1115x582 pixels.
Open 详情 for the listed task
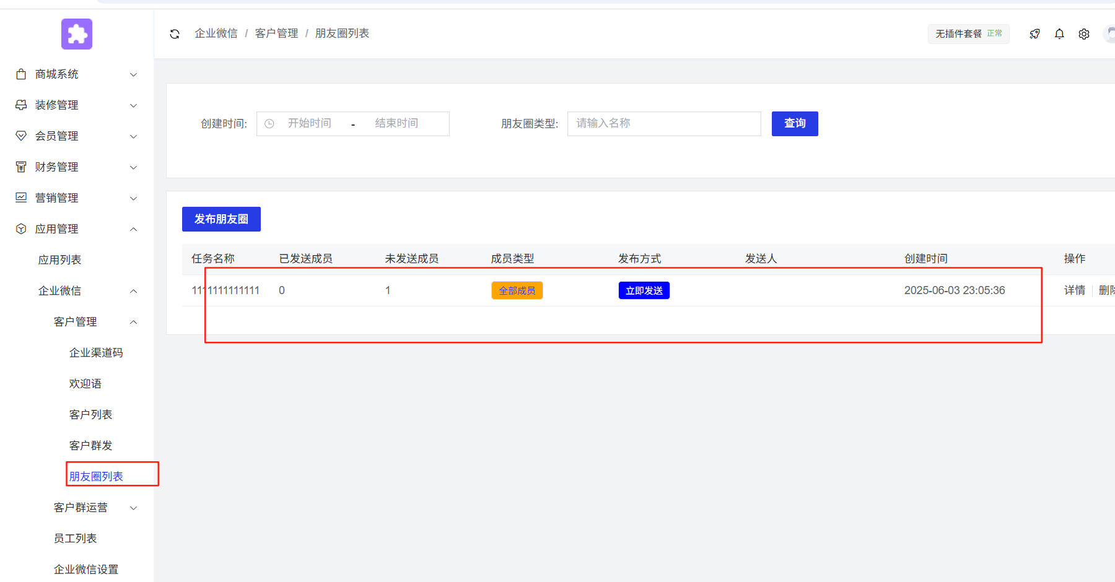[1073, 290]
